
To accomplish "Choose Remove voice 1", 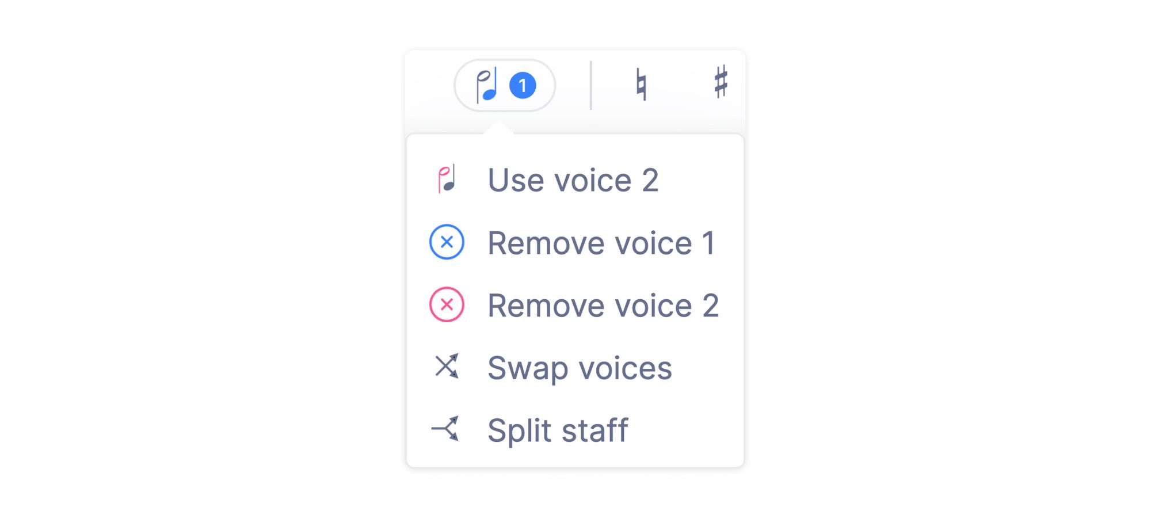I will 575,242.
